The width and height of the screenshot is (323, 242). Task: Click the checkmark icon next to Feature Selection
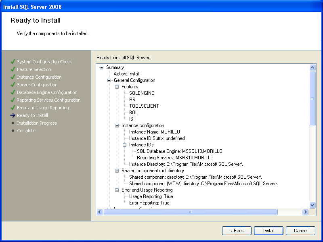tap(13, 69)
